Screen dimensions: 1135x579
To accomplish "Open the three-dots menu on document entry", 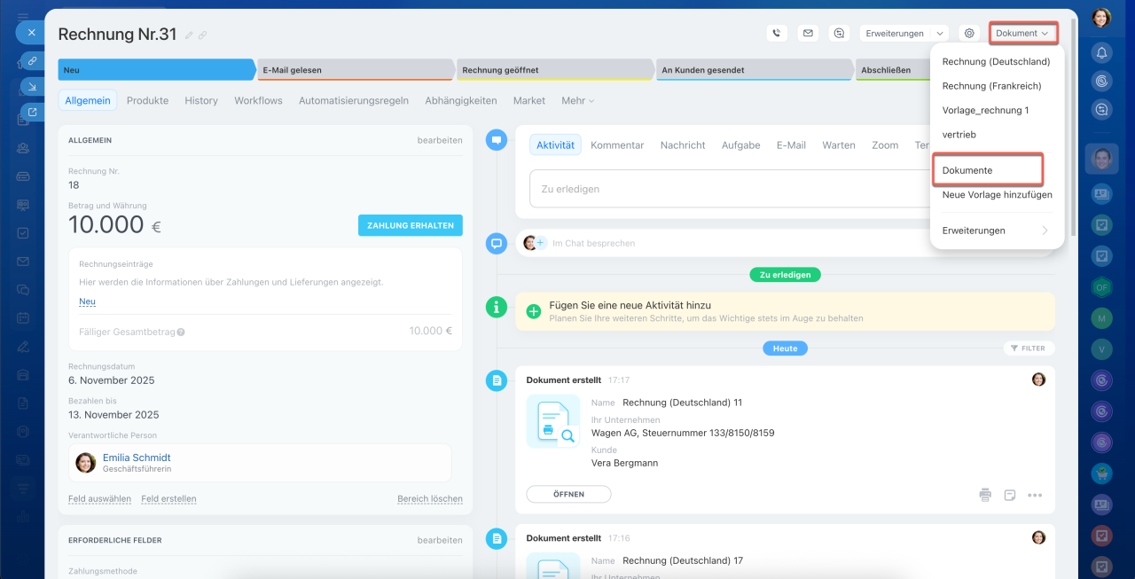I will [1035, 495].
